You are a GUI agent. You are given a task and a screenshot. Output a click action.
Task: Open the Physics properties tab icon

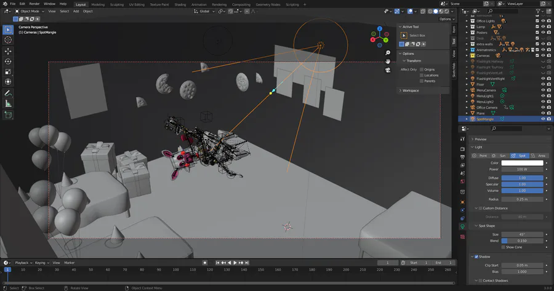(462, 210)
